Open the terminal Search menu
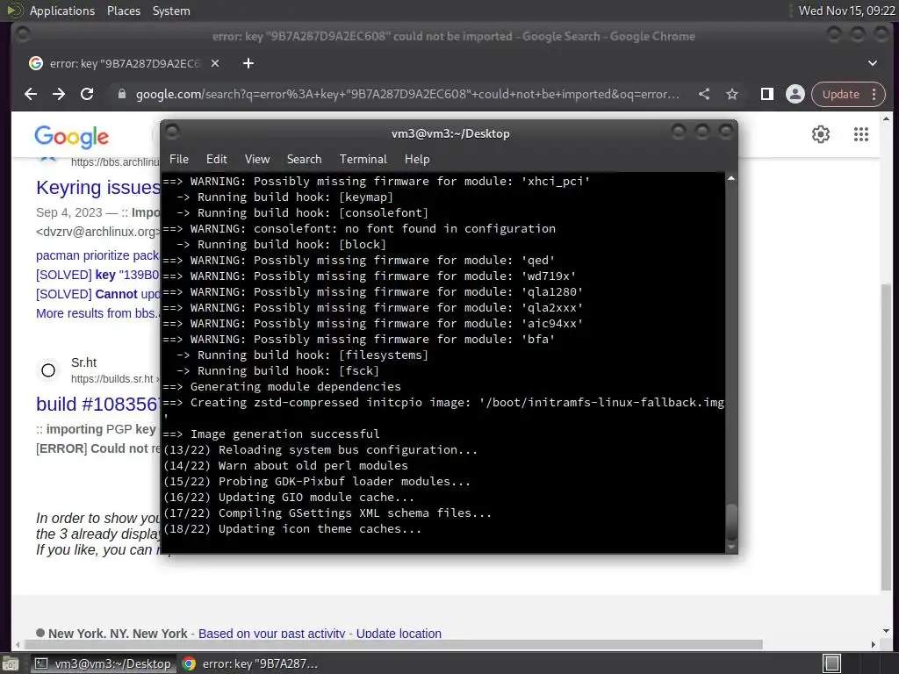Viewport: 899px width, 674px height. (304, 160)
